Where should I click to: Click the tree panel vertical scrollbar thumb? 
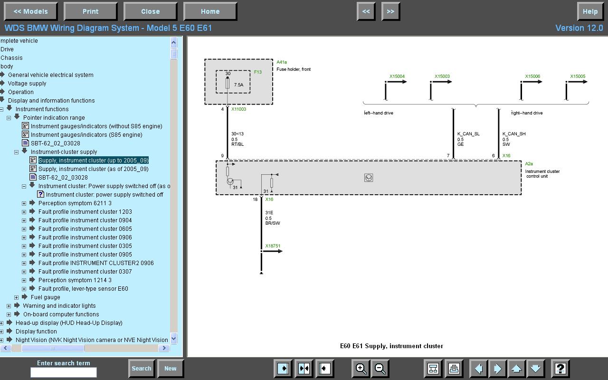(174, 53)
